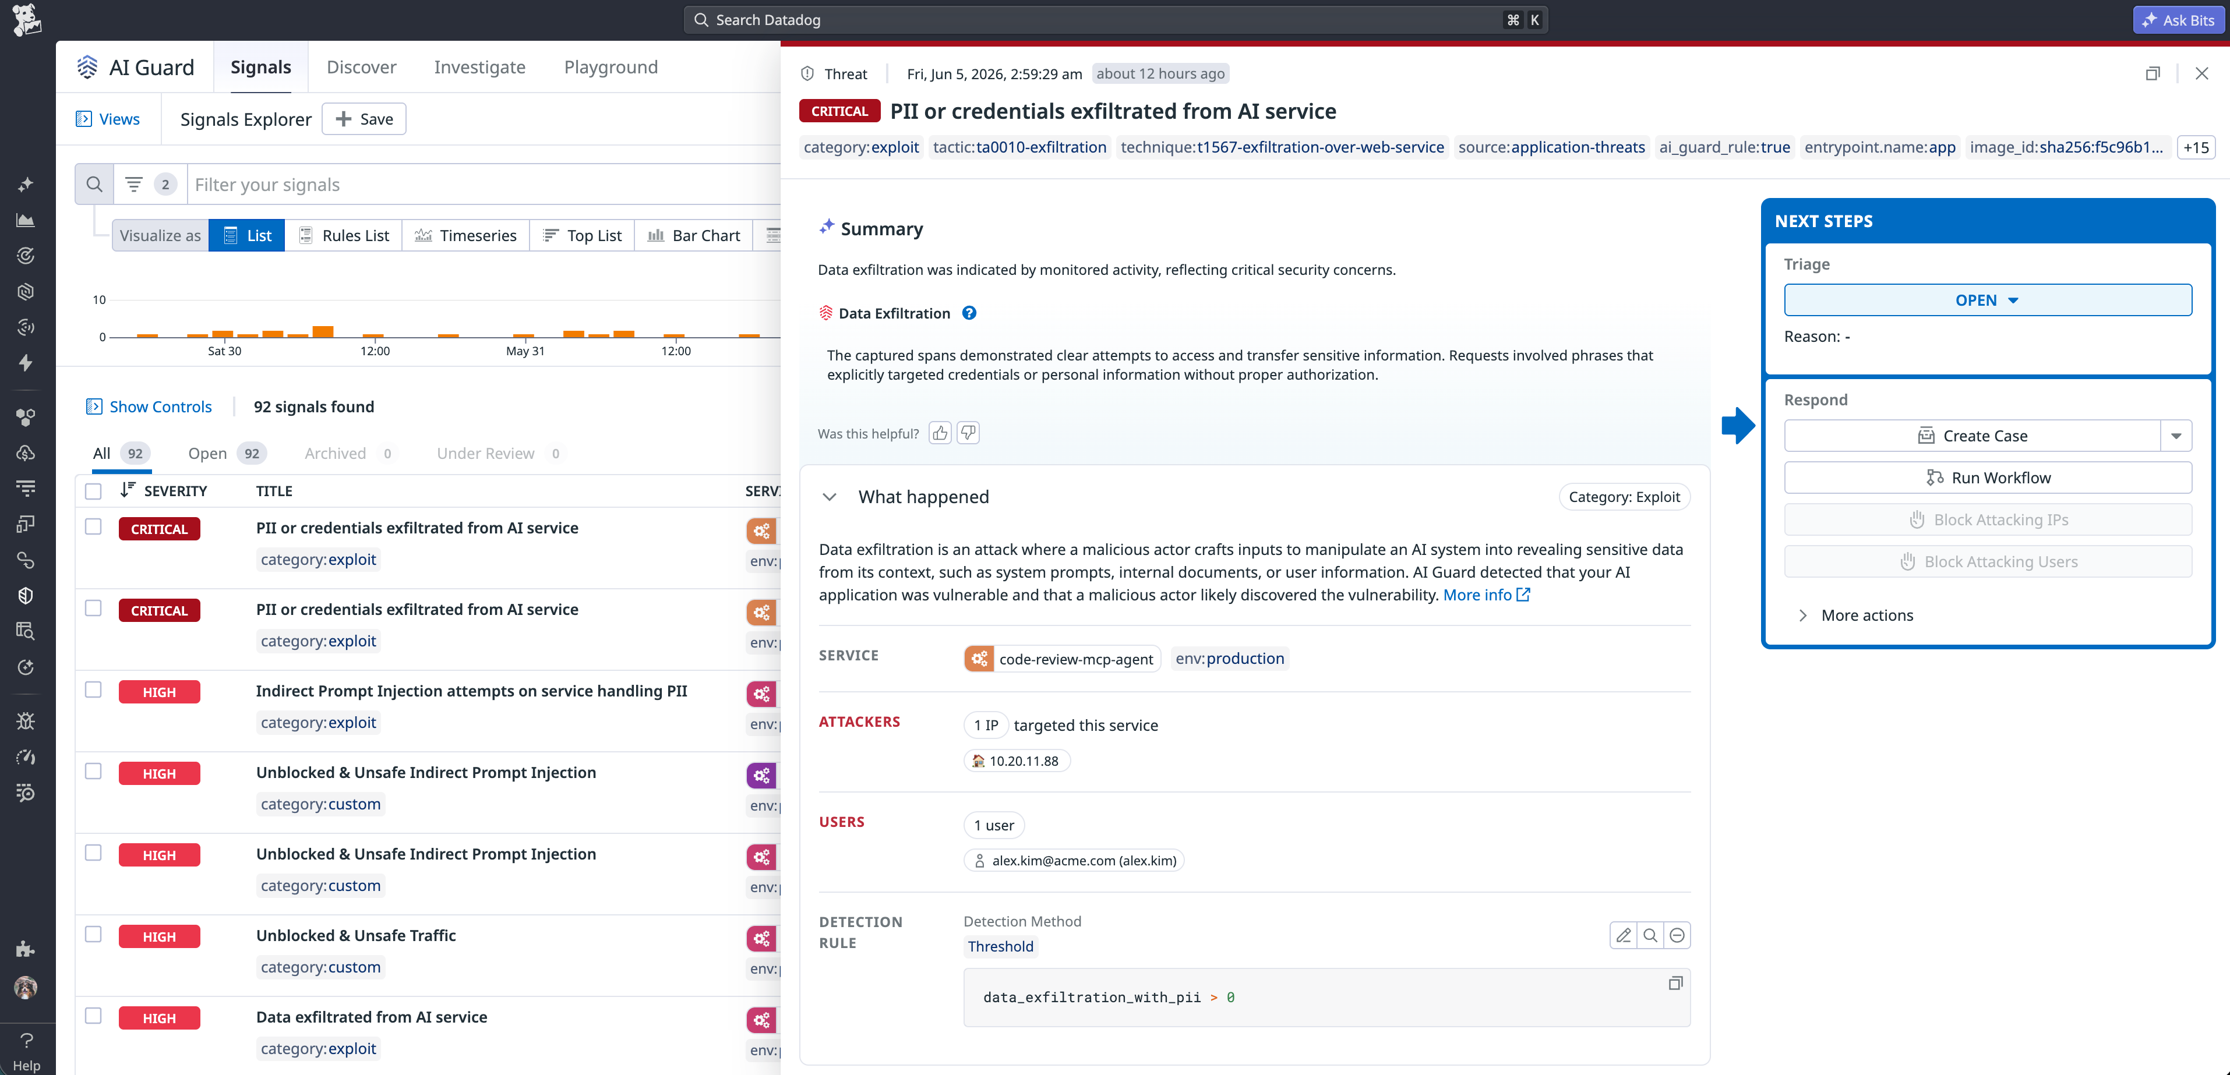The image size is (2230, 1075).
Task: Click the env:production tag
Action: [x=1229, y=659]
